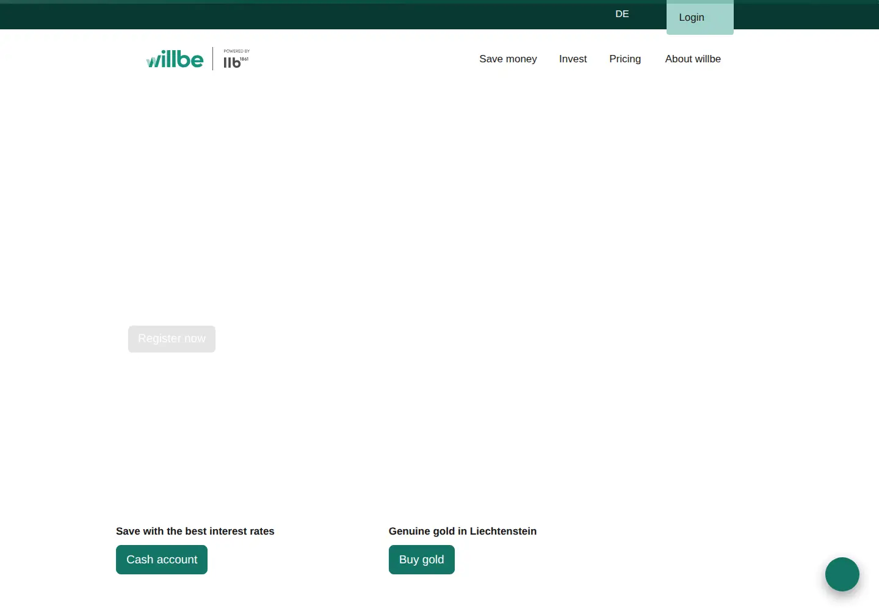Open the round green chat bubble
The image size is (879, 611).
click(842, 574)
